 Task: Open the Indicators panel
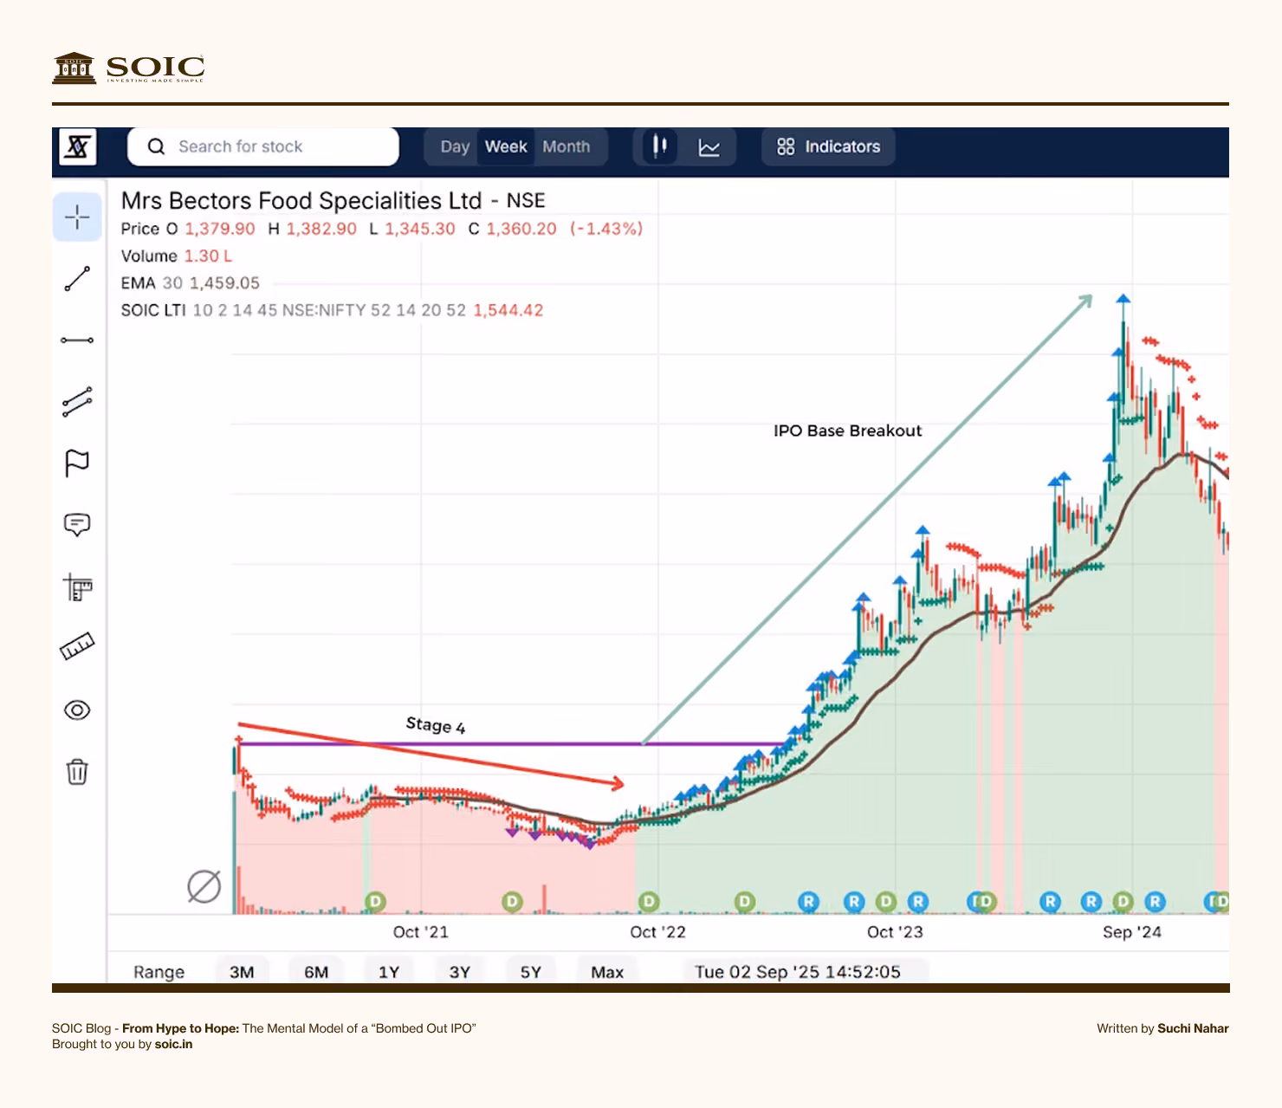tap(829, 146)
